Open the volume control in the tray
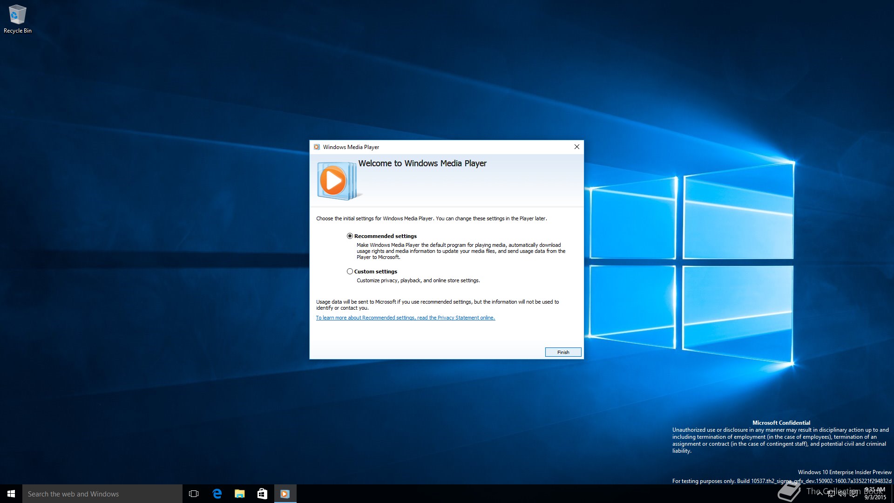The height and width of the screenshot is (503, 894). point(842,494)
